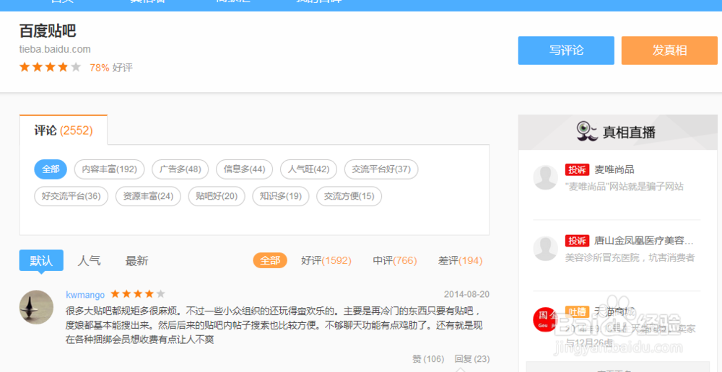Image resolution: width=722 pixels, height=372 pixels.
Task: Select the 全部 tag filter pill
Action: click(51, 169)
